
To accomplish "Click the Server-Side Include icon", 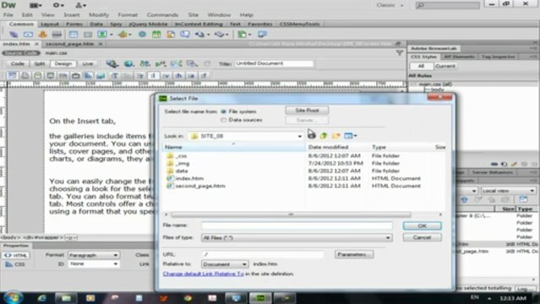I will pos(171,35).
